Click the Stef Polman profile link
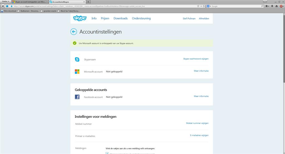 (189, 19)
